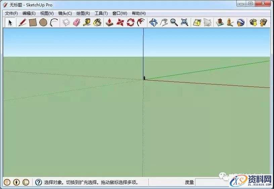Click the Zoom Extents icon
The height and width of the screenshot is (189, 274).
[x=185, y=22]
